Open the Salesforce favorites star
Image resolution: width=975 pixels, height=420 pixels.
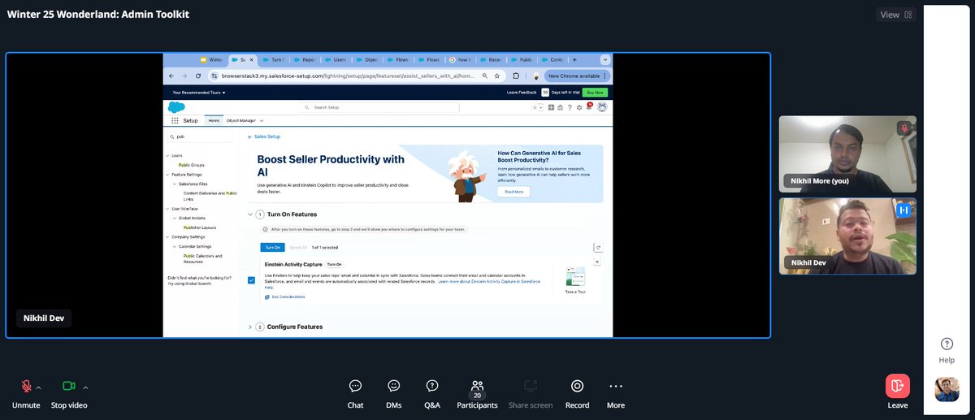[535, 107]
